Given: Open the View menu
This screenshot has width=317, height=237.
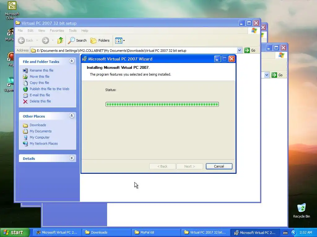Looking at the screenshot, I should [41, 31].
